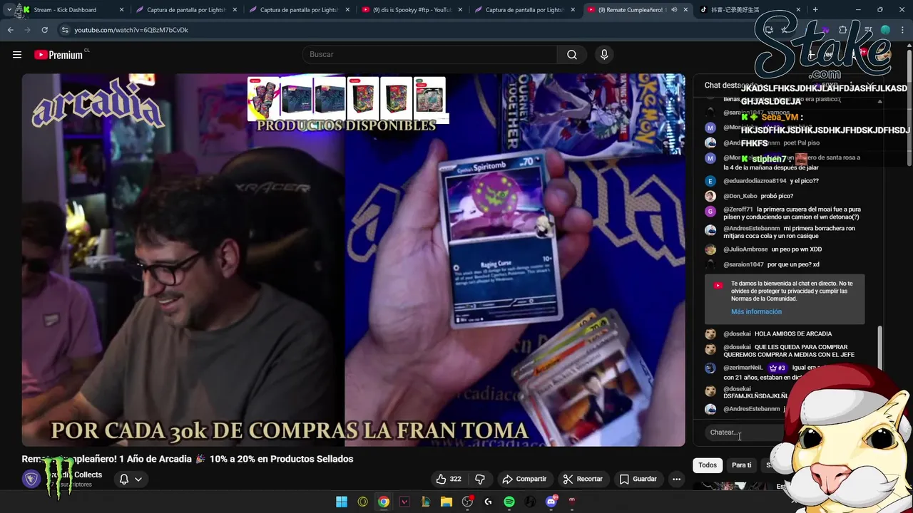
Task: Open OBS Studio from taskbar
Action: (x=467, y=502)
